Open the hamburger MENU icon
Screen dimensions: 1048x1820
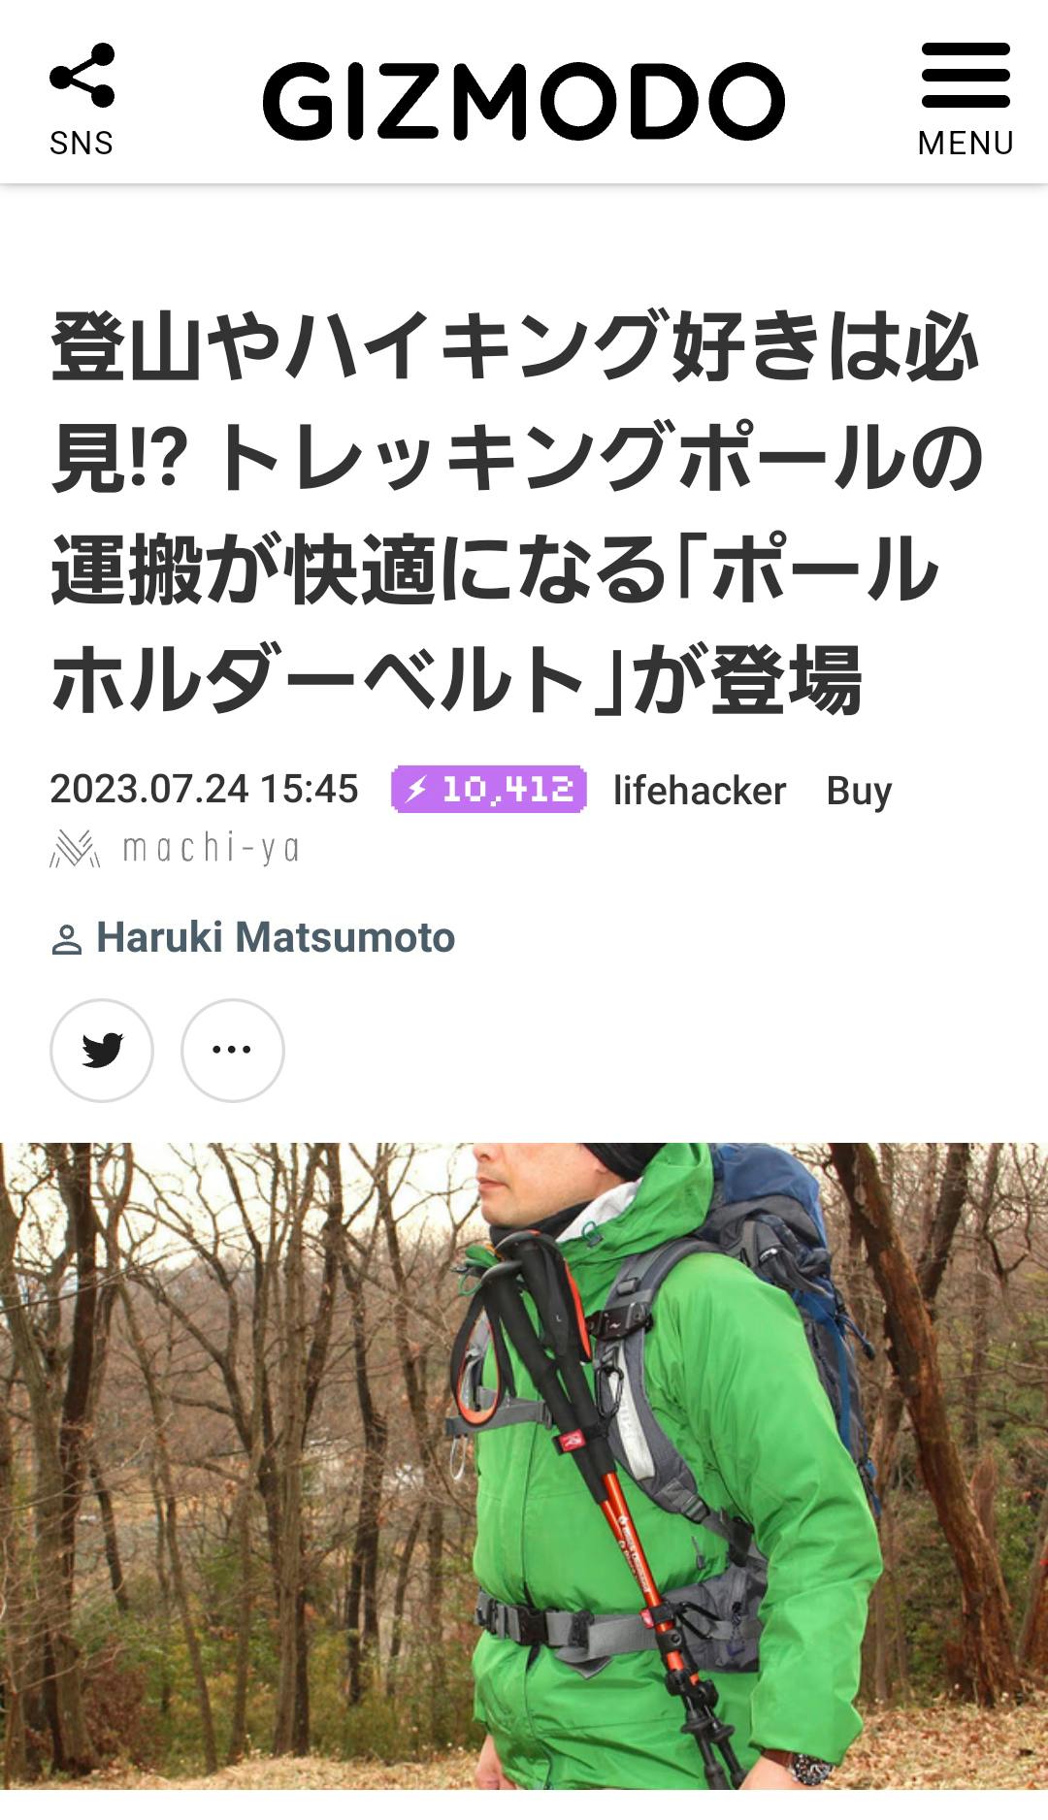click(x=966, y=76)
